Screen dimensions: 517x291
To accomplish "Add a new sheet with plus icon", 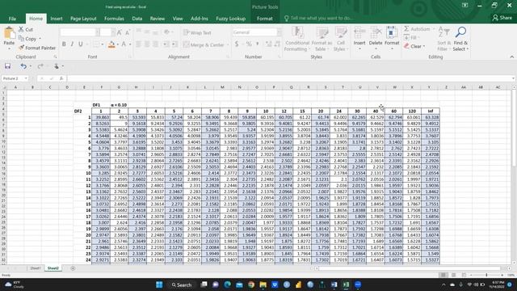I will (73, 268).
